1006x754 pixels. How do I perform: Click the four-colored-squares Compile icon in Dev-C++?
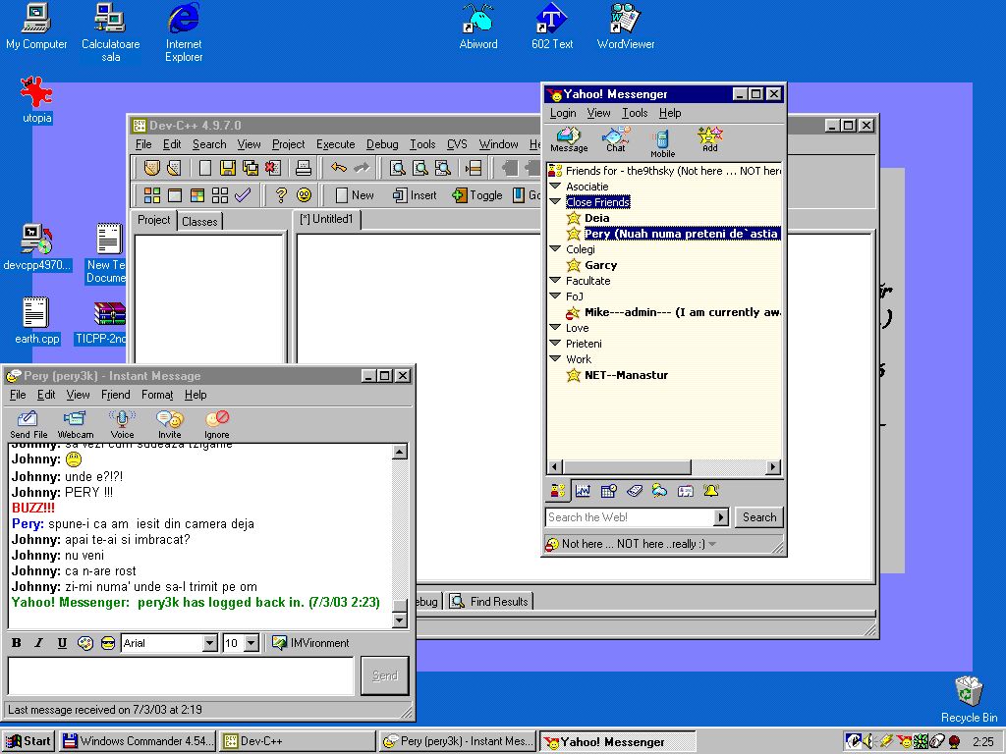pos(152,195)
